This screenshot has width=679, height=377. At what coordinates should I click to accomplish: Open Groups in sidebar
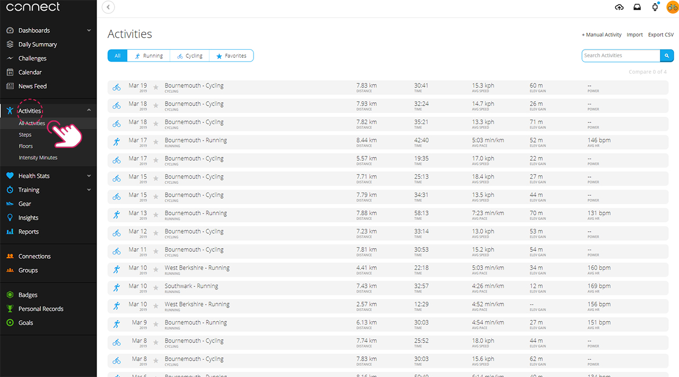pos(28,270)
